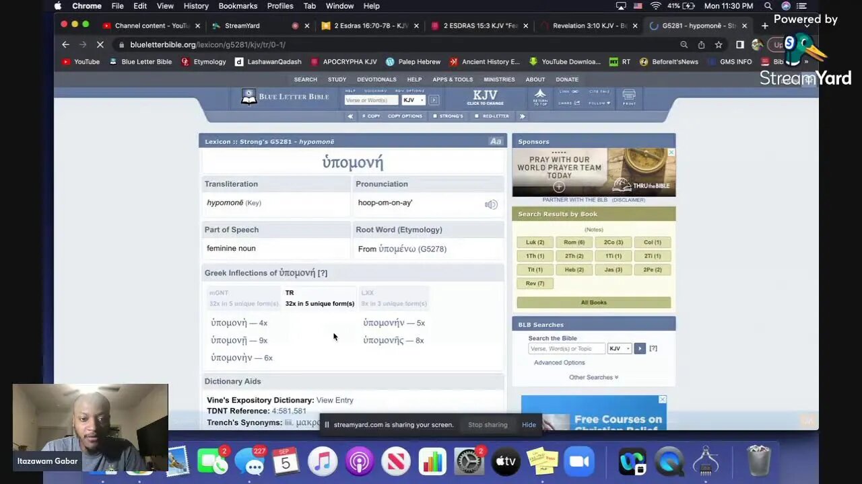This screenshot has width=862, height=484.
Task: Open Messages with 227 badge in Dock
Action: pos(249,462)
